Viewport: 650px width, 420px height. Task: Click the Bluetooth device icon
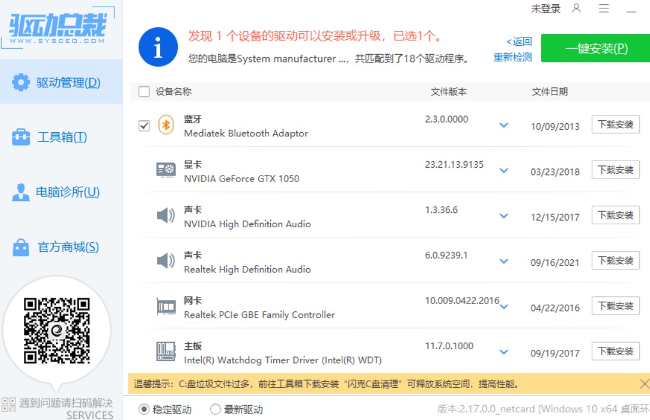point(166,125)
